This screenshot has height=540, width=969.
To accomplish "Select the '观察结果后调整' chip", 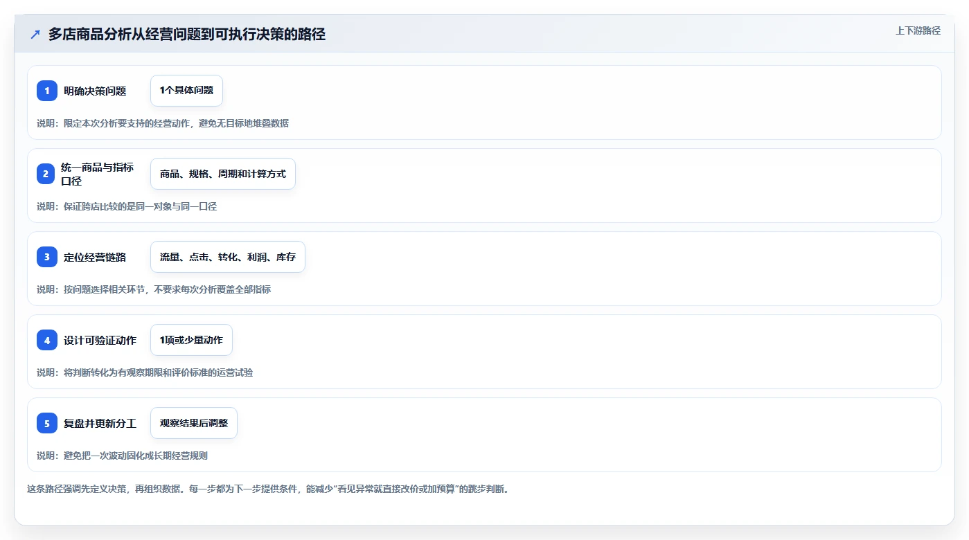I will (194, 423).
